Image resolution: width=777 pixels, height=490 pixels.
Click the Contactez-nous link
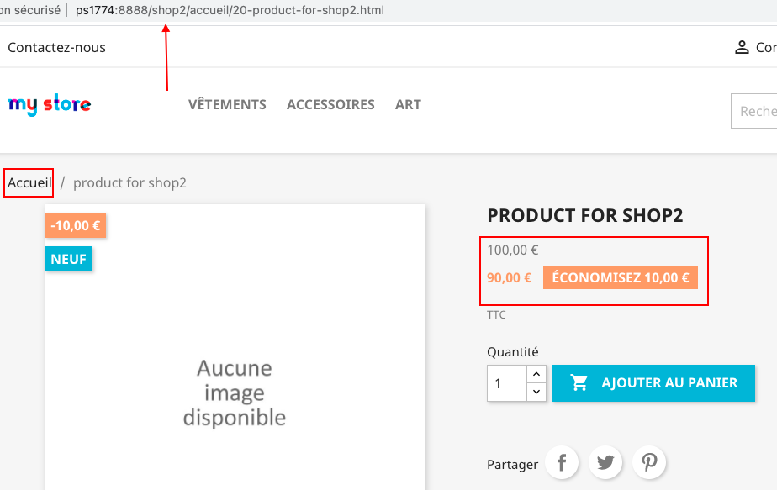56,47
